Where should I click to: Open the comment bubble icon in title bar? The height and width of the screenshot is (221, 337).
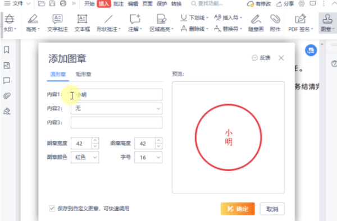(313, 4)
